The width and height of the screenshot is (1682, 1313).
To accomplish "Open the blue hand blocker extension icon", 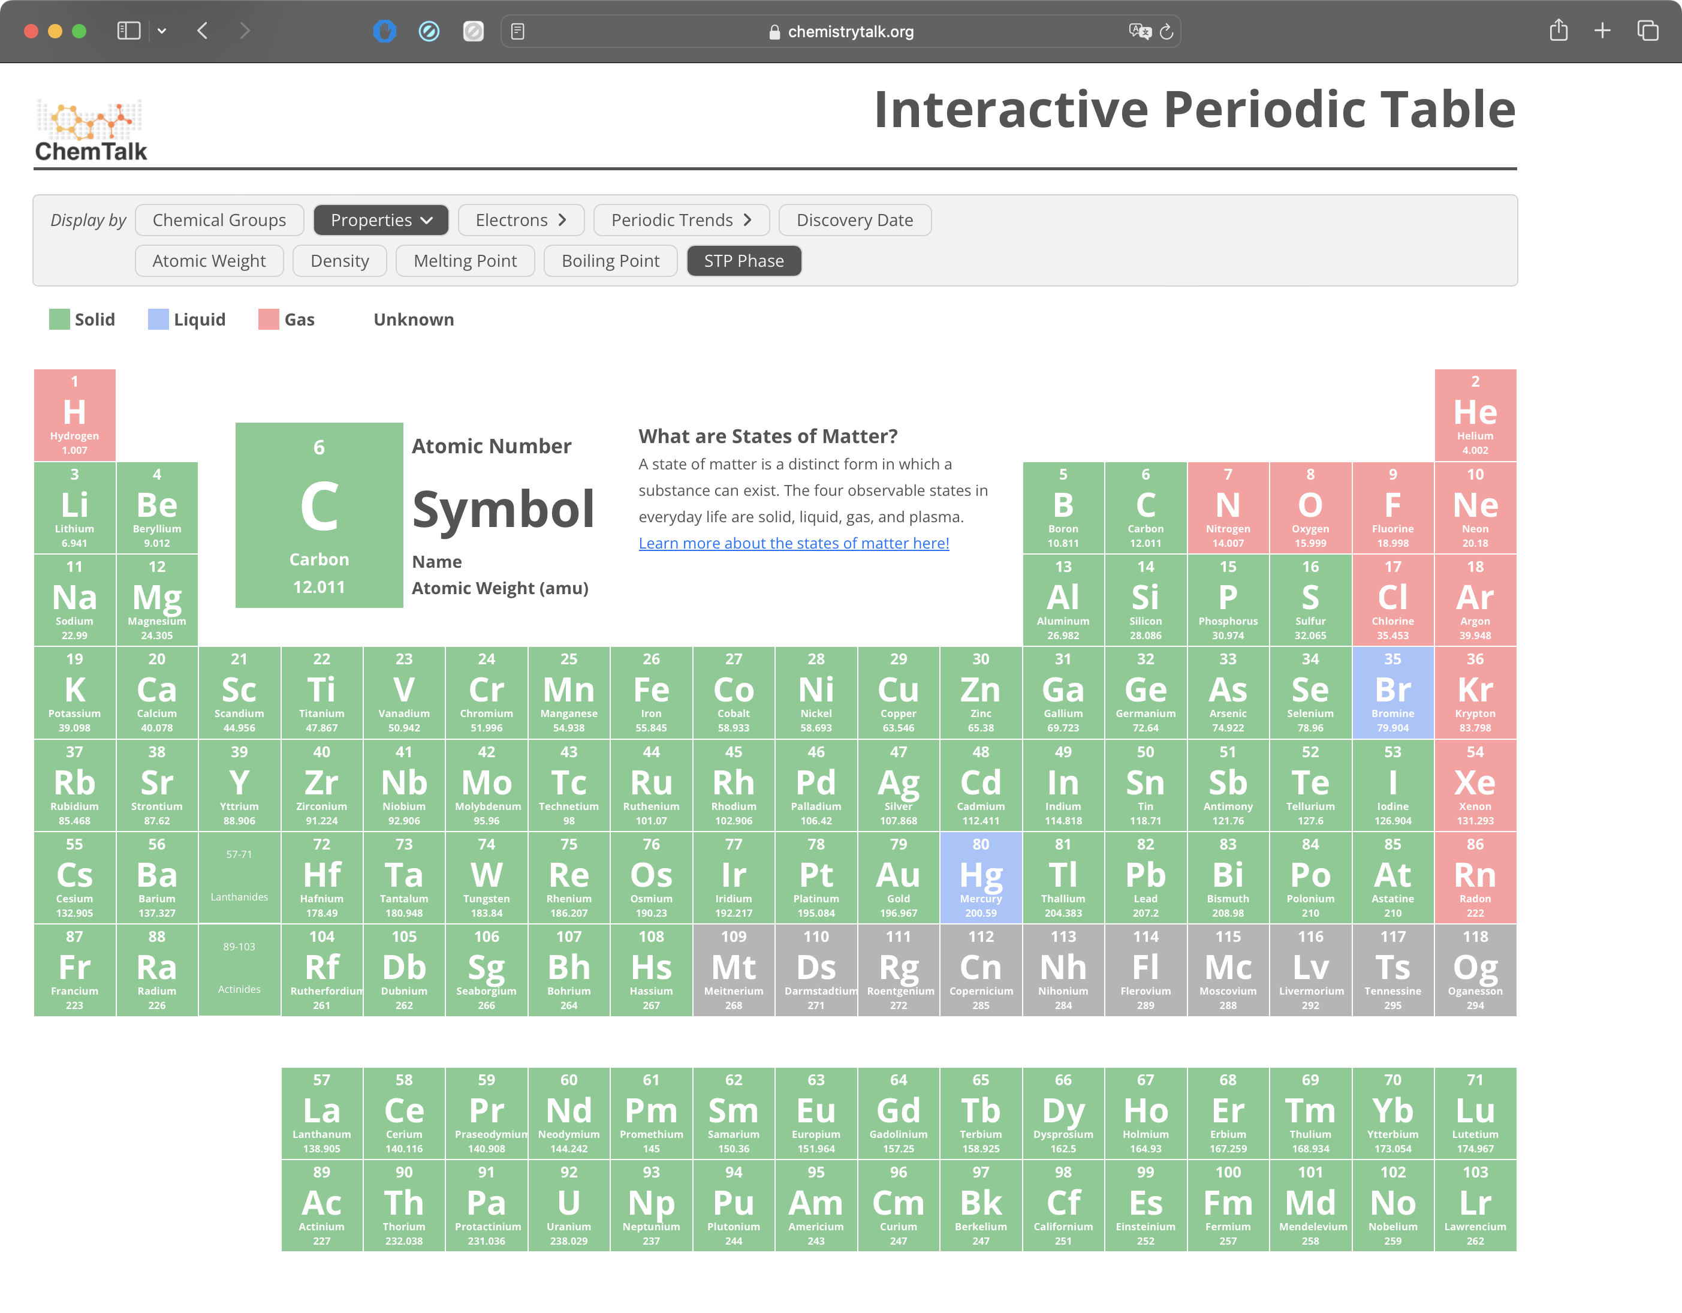I will [385, 31].
